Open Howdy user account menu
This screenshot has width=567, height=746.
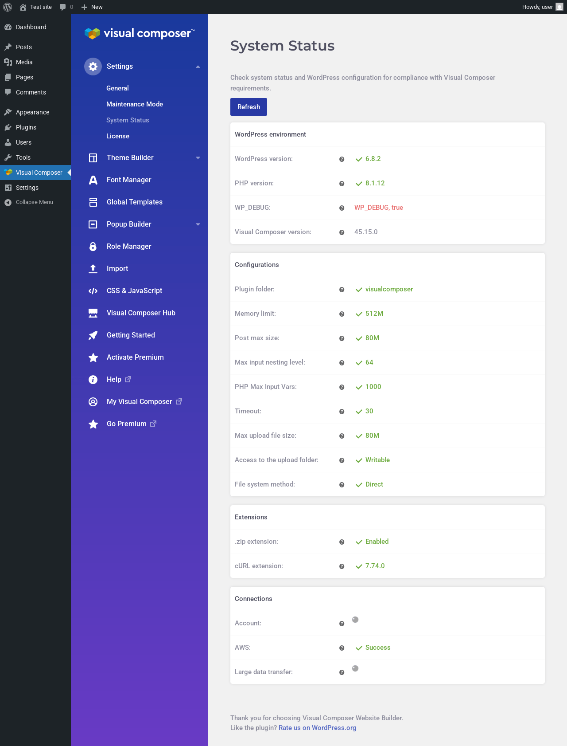(x=542, y=7)
